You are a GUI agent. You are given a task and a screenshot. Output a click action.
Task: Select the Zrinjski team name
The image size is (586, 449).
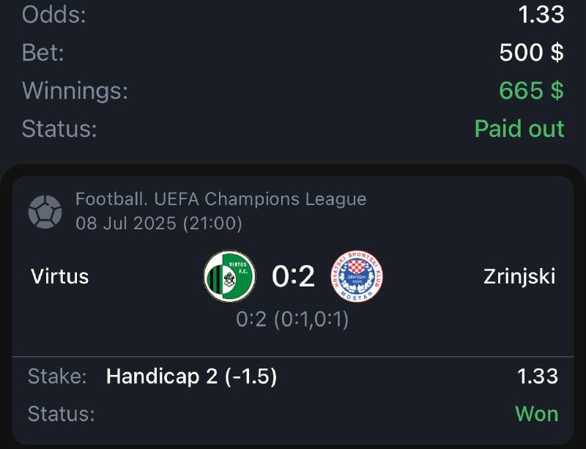point(519,276)
